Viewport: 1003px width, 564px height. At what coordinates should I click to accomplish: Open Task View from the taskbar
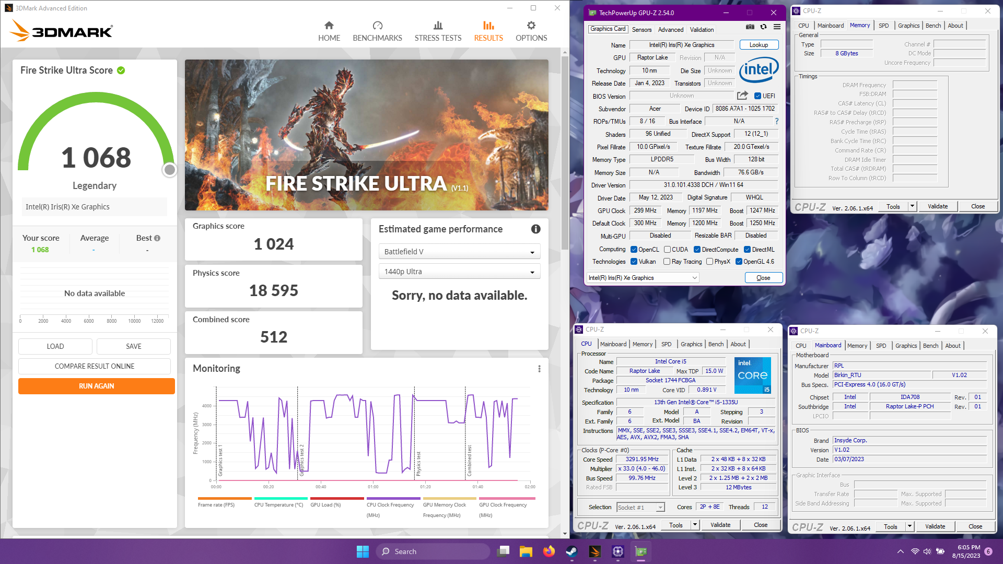504,551
